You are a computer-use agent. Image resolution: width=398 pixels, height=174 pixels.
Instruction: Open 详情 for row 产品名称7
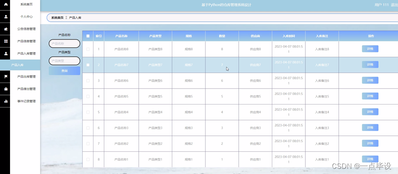pos(370,65)
